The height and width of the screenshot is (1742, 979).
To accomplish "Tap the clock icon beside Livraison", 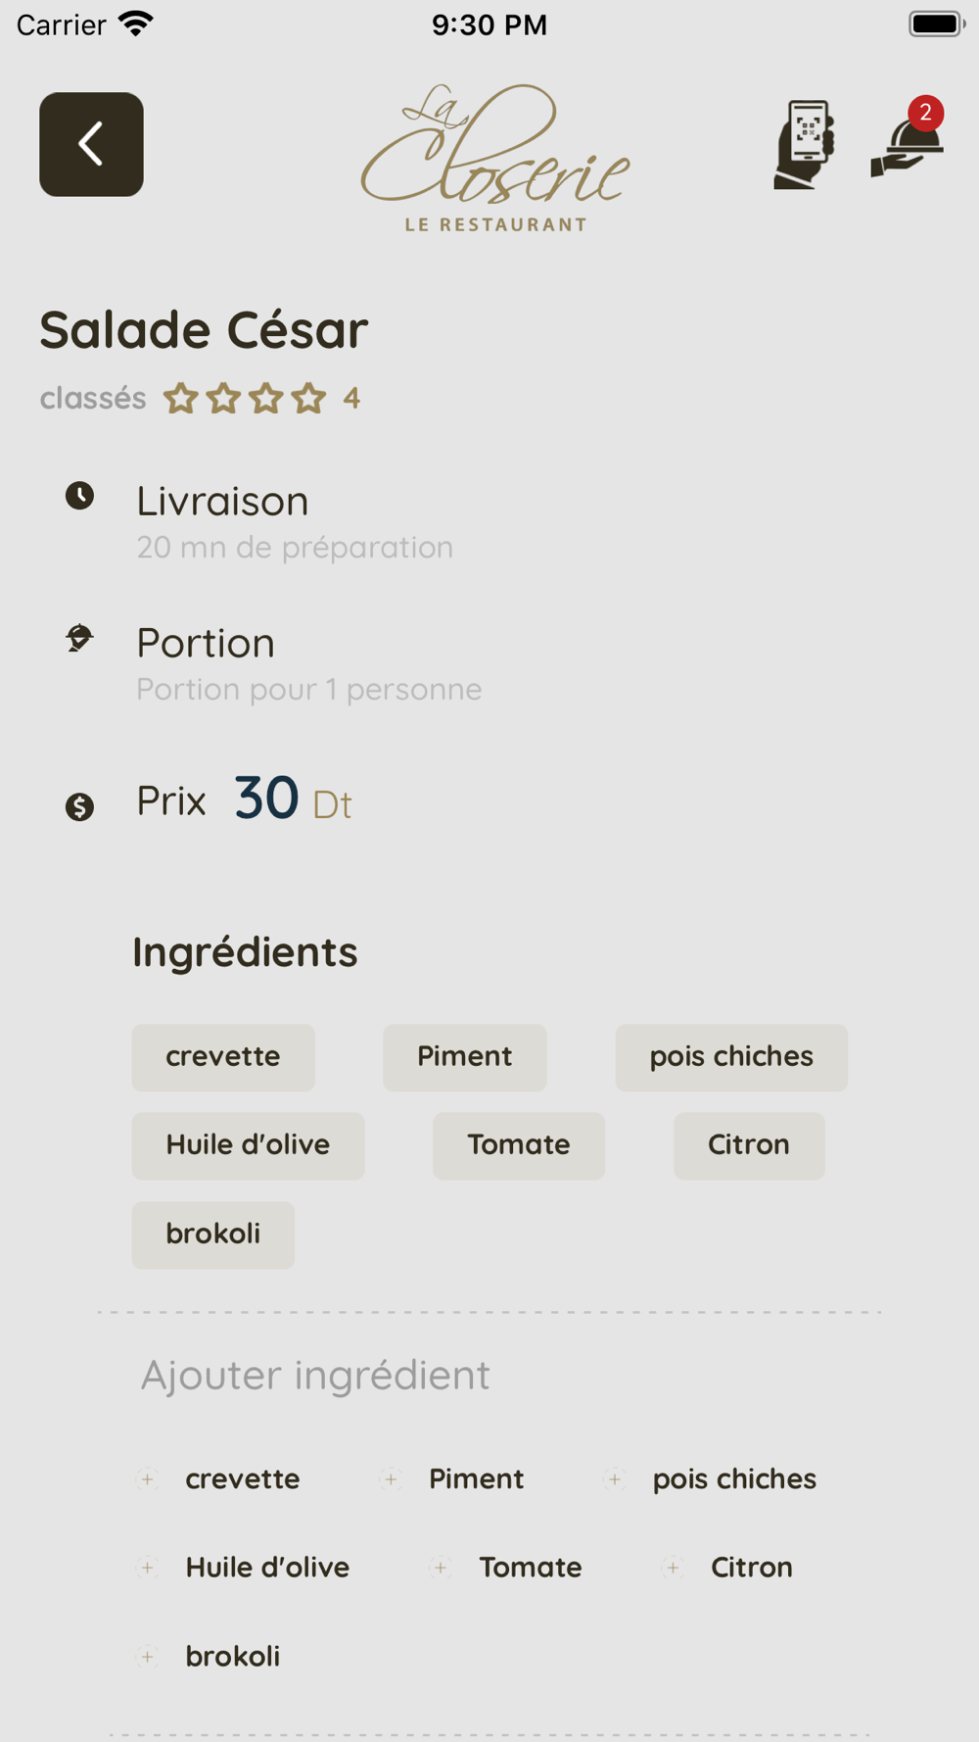I will 79,496.
